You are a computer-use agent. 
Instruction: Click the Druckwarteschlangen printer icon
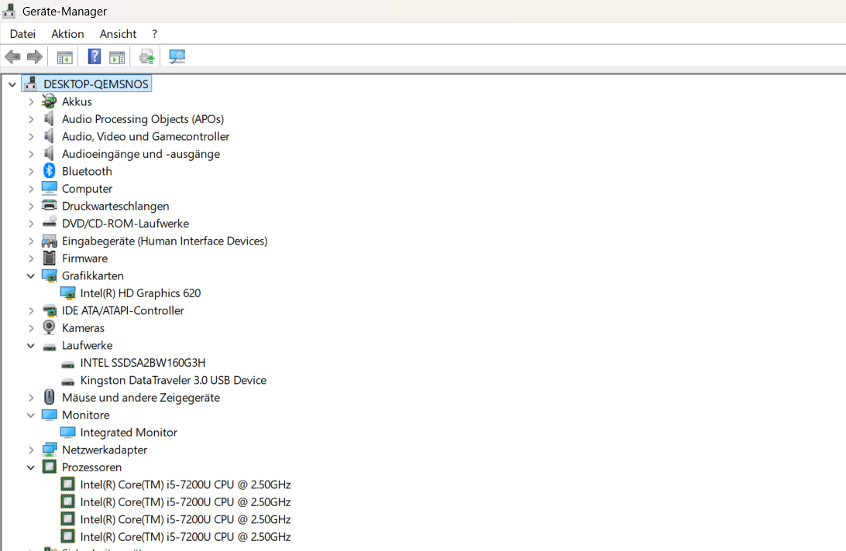coord(49,205)
